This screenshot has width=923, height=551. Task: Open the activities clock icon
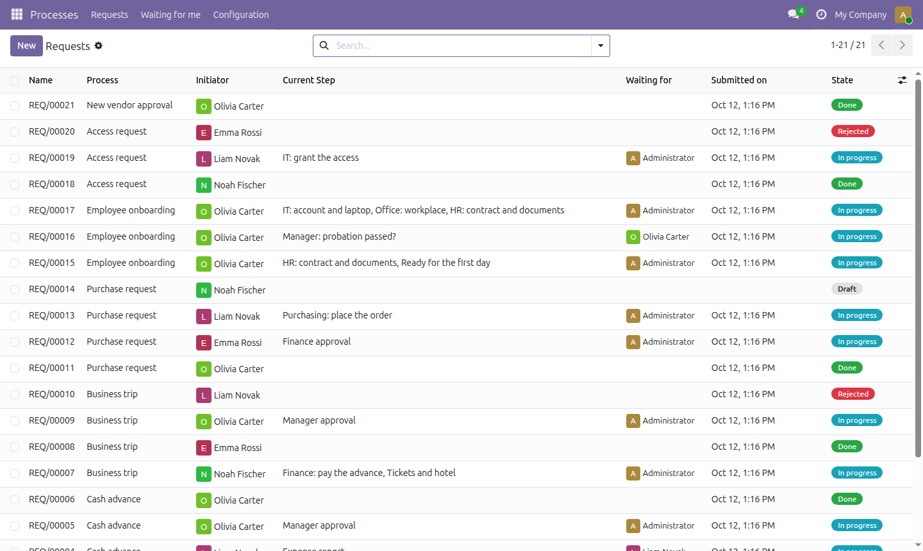click(821, 14)
